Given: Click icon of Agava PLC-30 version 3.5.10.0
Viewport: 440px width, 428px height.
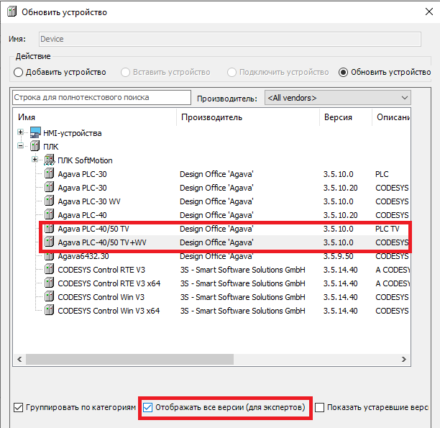Looking at the screenshot, I should [50, 173].
